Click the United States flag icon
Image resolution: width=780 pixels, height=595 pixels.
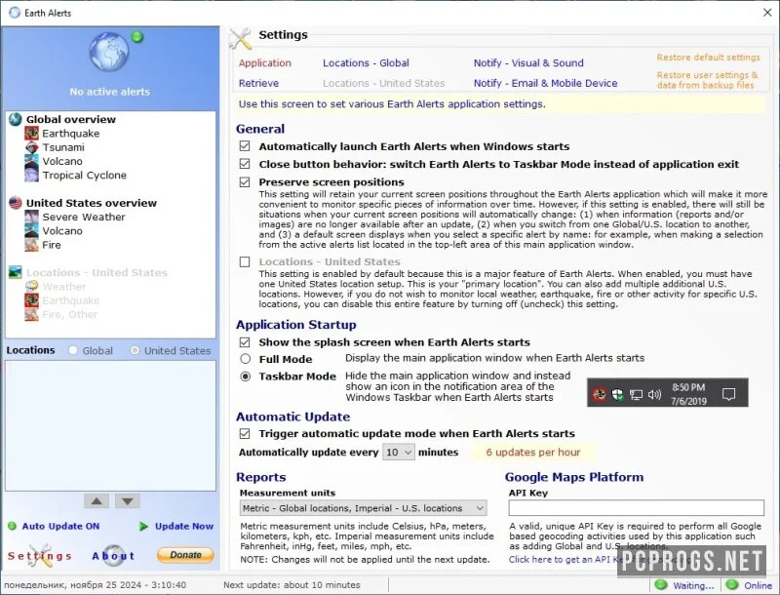(x=16, y=203)
